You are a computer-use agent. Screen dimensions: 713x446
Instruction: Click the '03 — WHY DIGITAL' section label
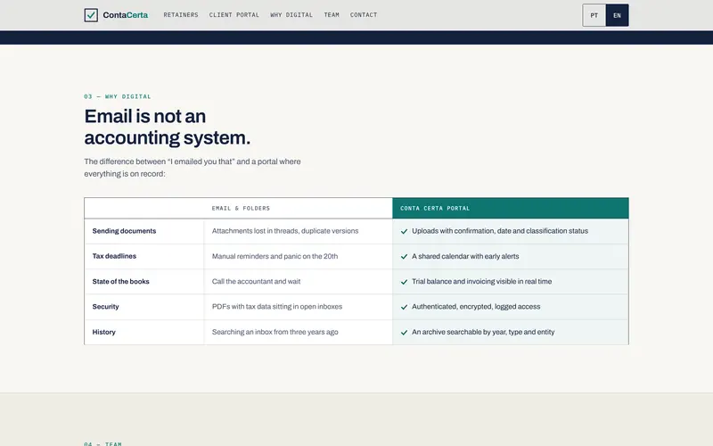[x=118, y=96]
